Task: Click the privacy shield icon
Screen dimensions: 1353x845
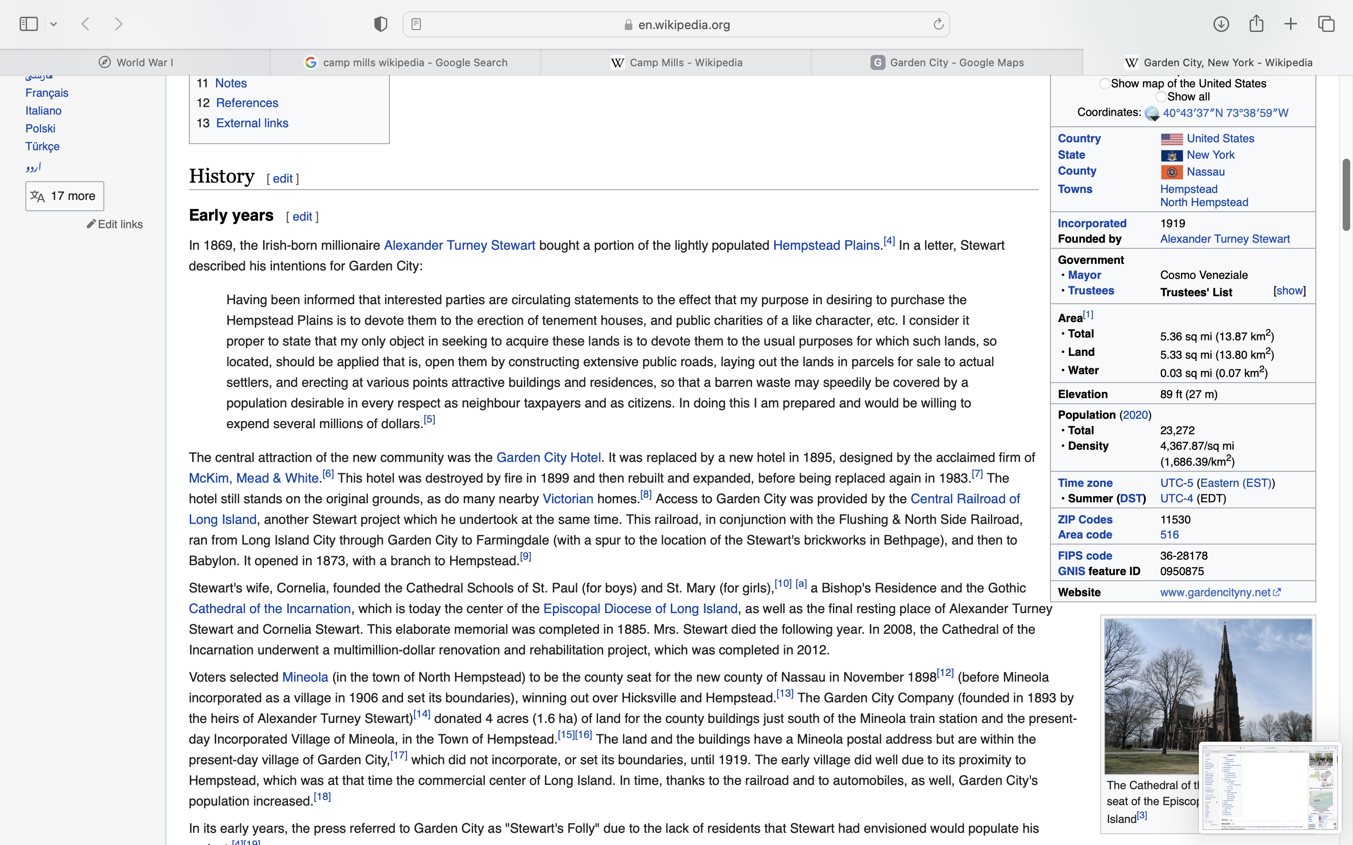Action: coord(381,24)
